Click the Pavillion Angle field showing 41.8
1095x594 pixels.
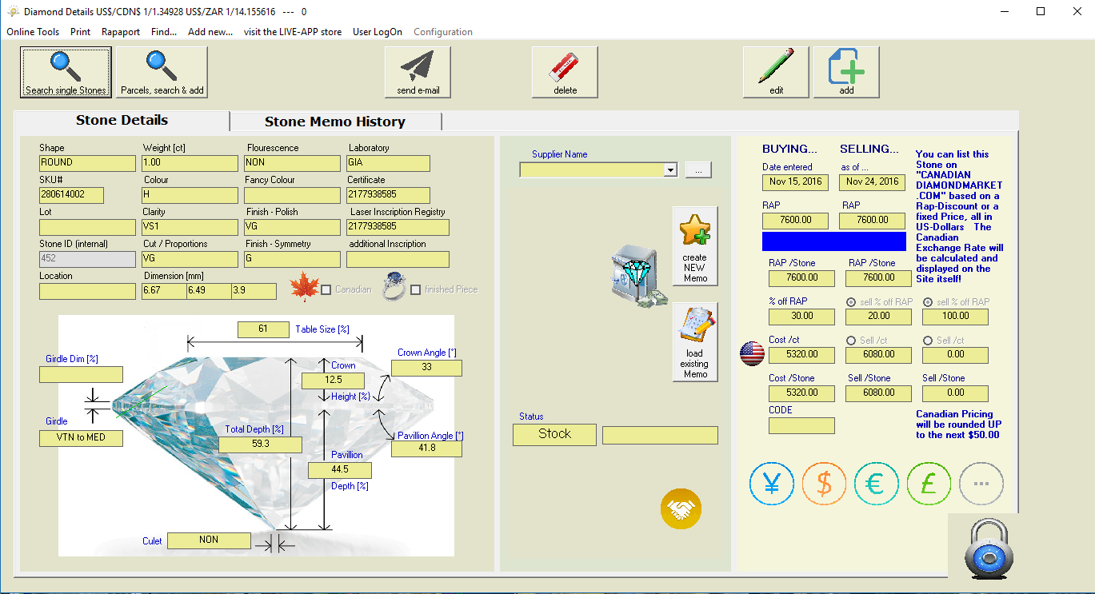pyautogui.click(x=426, y=448)
